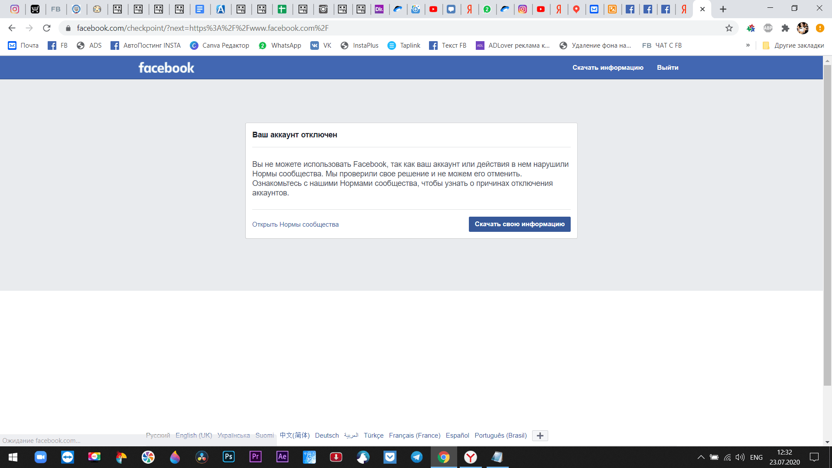The image size is (832, 468).
Task: Select English (UK) language
Action: click(x=194, y=435)
